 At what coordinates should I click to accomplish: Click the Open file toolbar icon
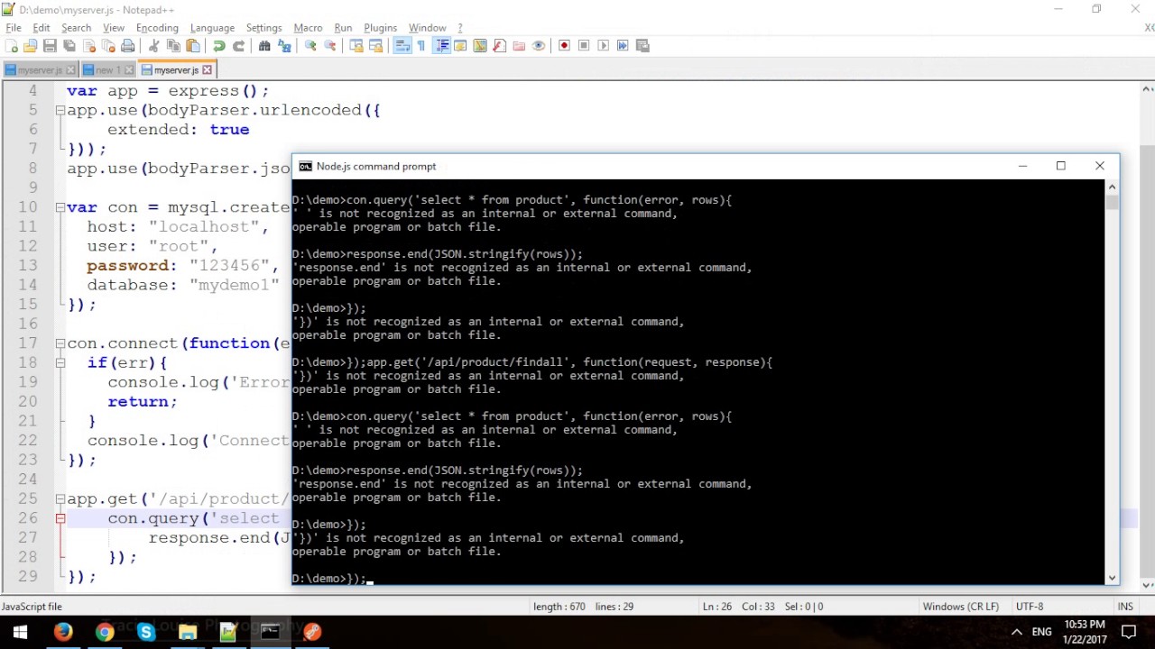[30, 45]
